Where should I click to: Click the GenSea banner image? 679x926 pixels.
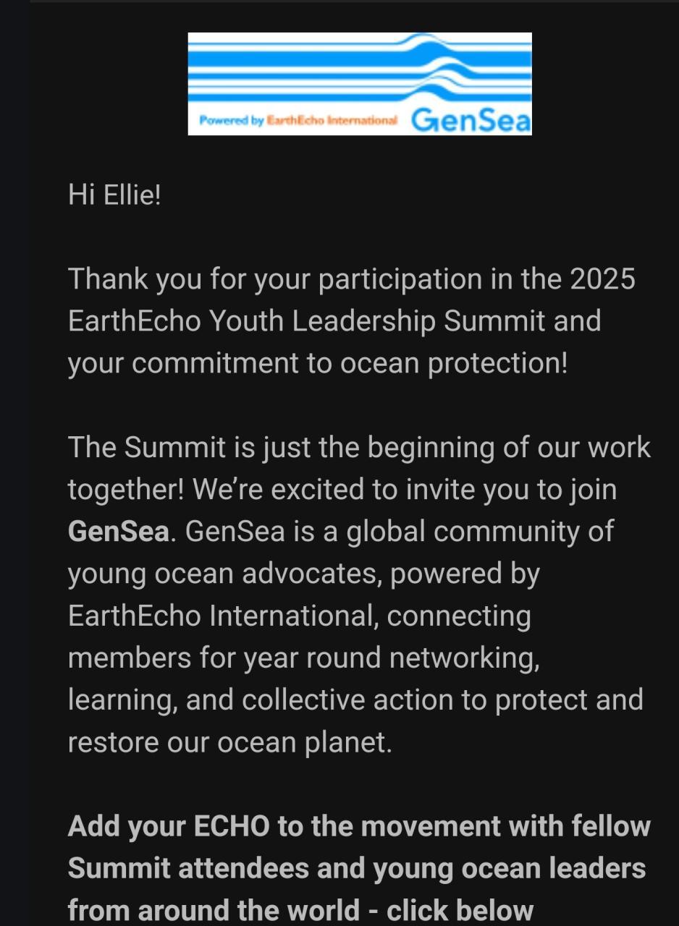click(360, 83)
